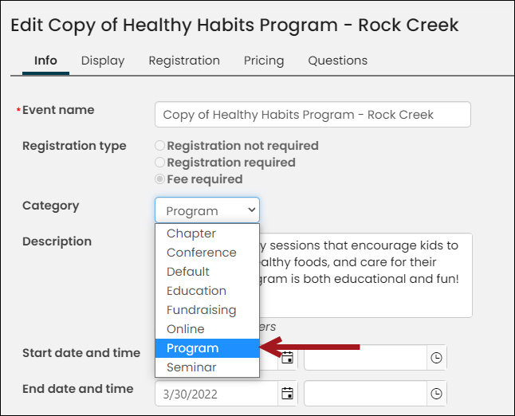Go to the Pricing tab
Viewport: 515px width, 416px height.
(x=264, y=61)
